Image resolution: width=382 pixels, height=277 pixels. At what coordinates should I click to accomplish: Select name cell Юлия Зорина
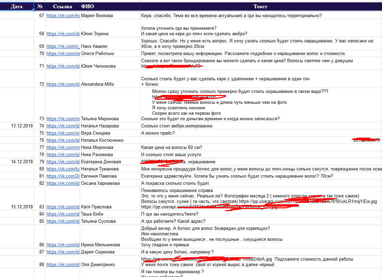(110, 28)
